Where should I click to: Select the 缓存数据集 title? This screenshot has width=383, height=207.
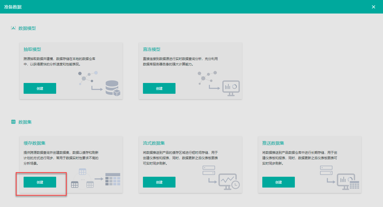pos(34,143)
